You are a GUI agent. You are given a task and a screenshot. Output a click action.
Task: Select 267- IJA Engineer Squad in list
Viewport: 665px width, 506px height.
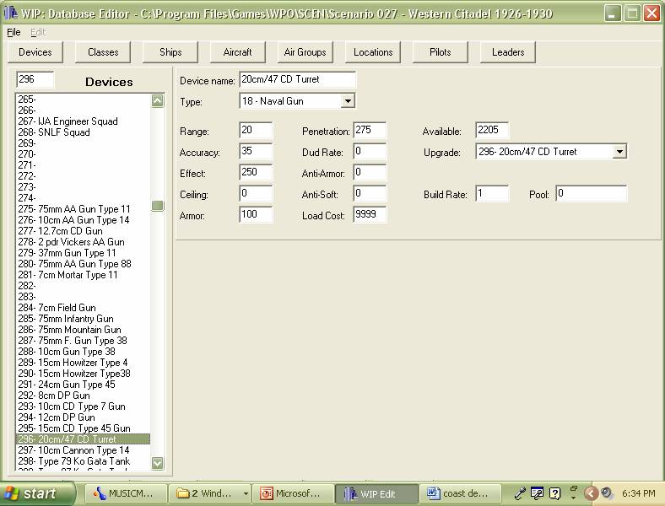[x=83, y=121]
